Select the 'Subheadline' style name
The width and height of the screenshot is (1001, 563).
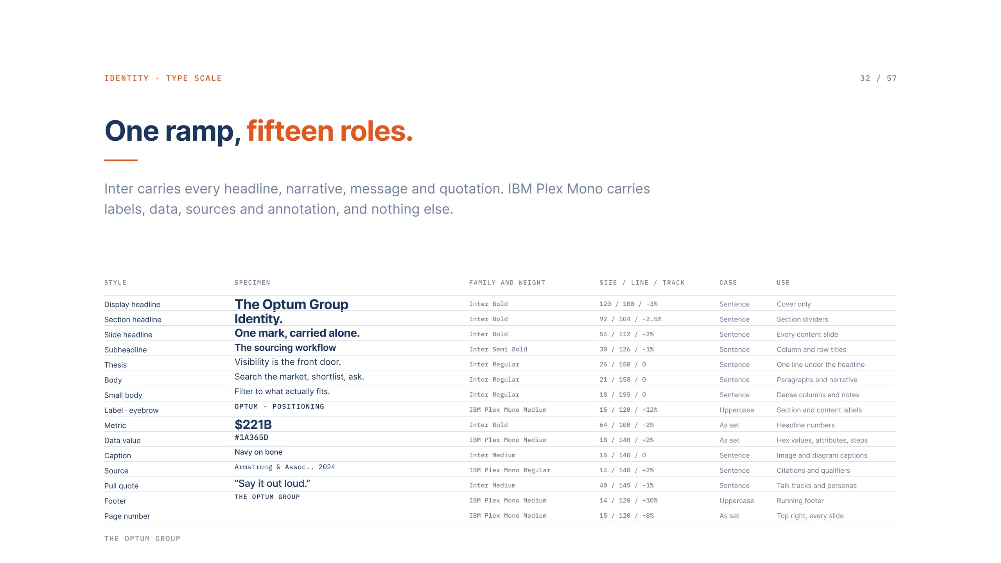[x=126, y=350]
